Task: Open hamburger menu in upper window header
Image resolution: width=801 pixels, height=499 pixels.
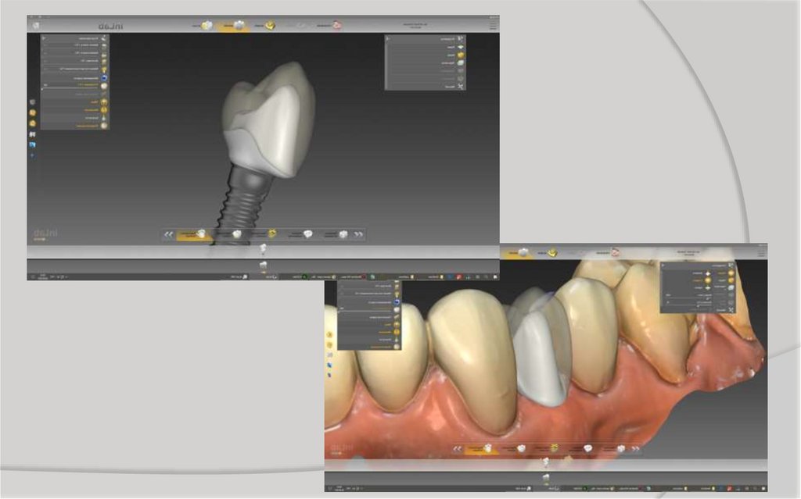Action: [493, 25]
